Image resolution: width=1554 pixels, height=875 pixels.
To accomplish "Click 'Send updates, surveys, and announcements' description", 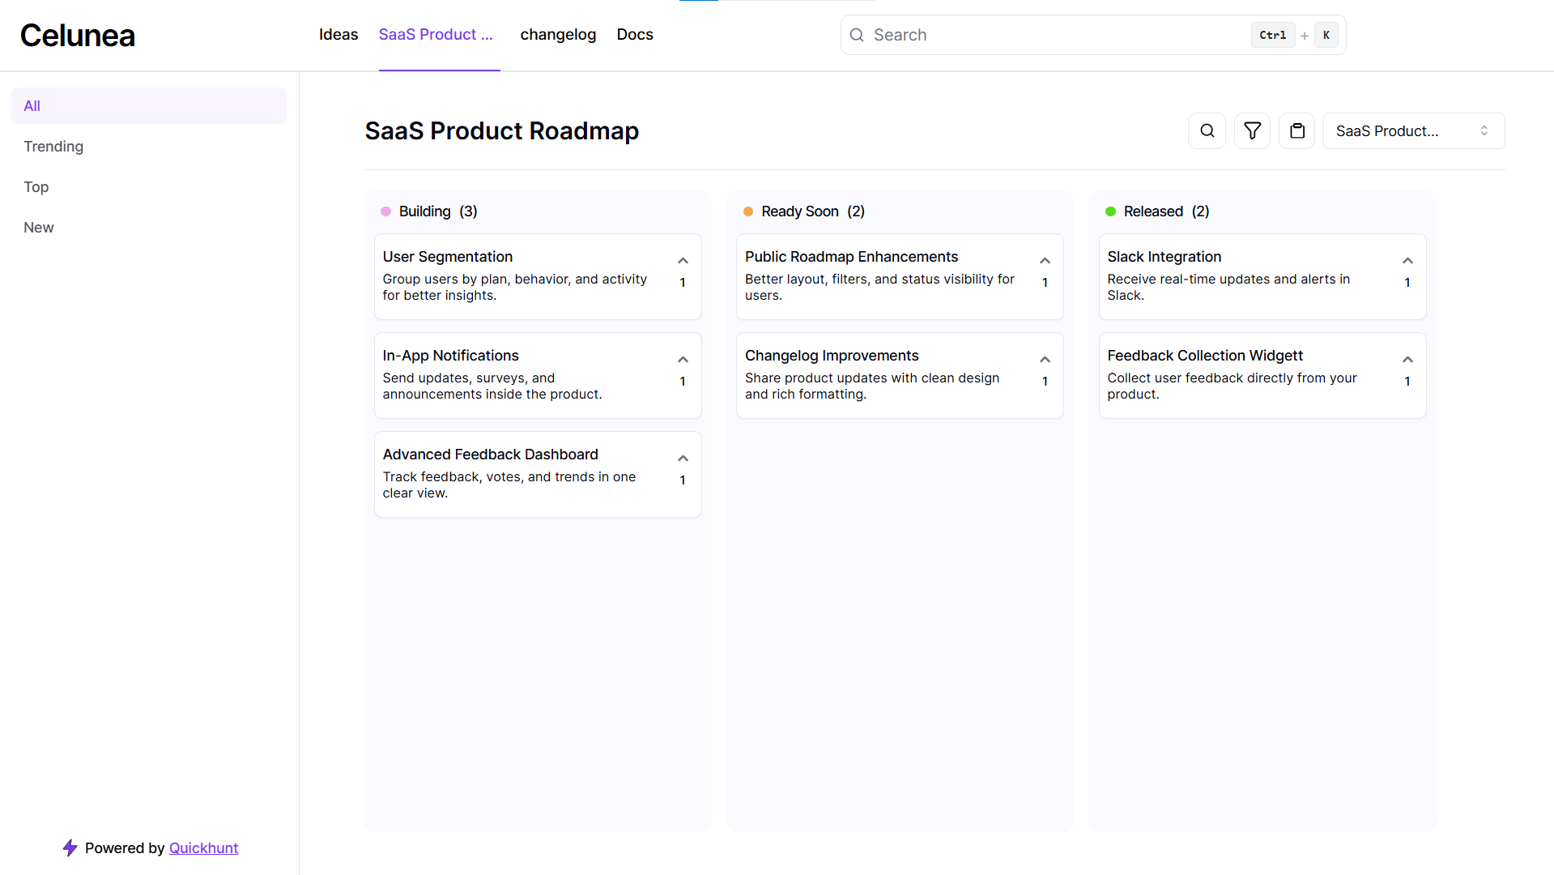I will click(492, 386).
